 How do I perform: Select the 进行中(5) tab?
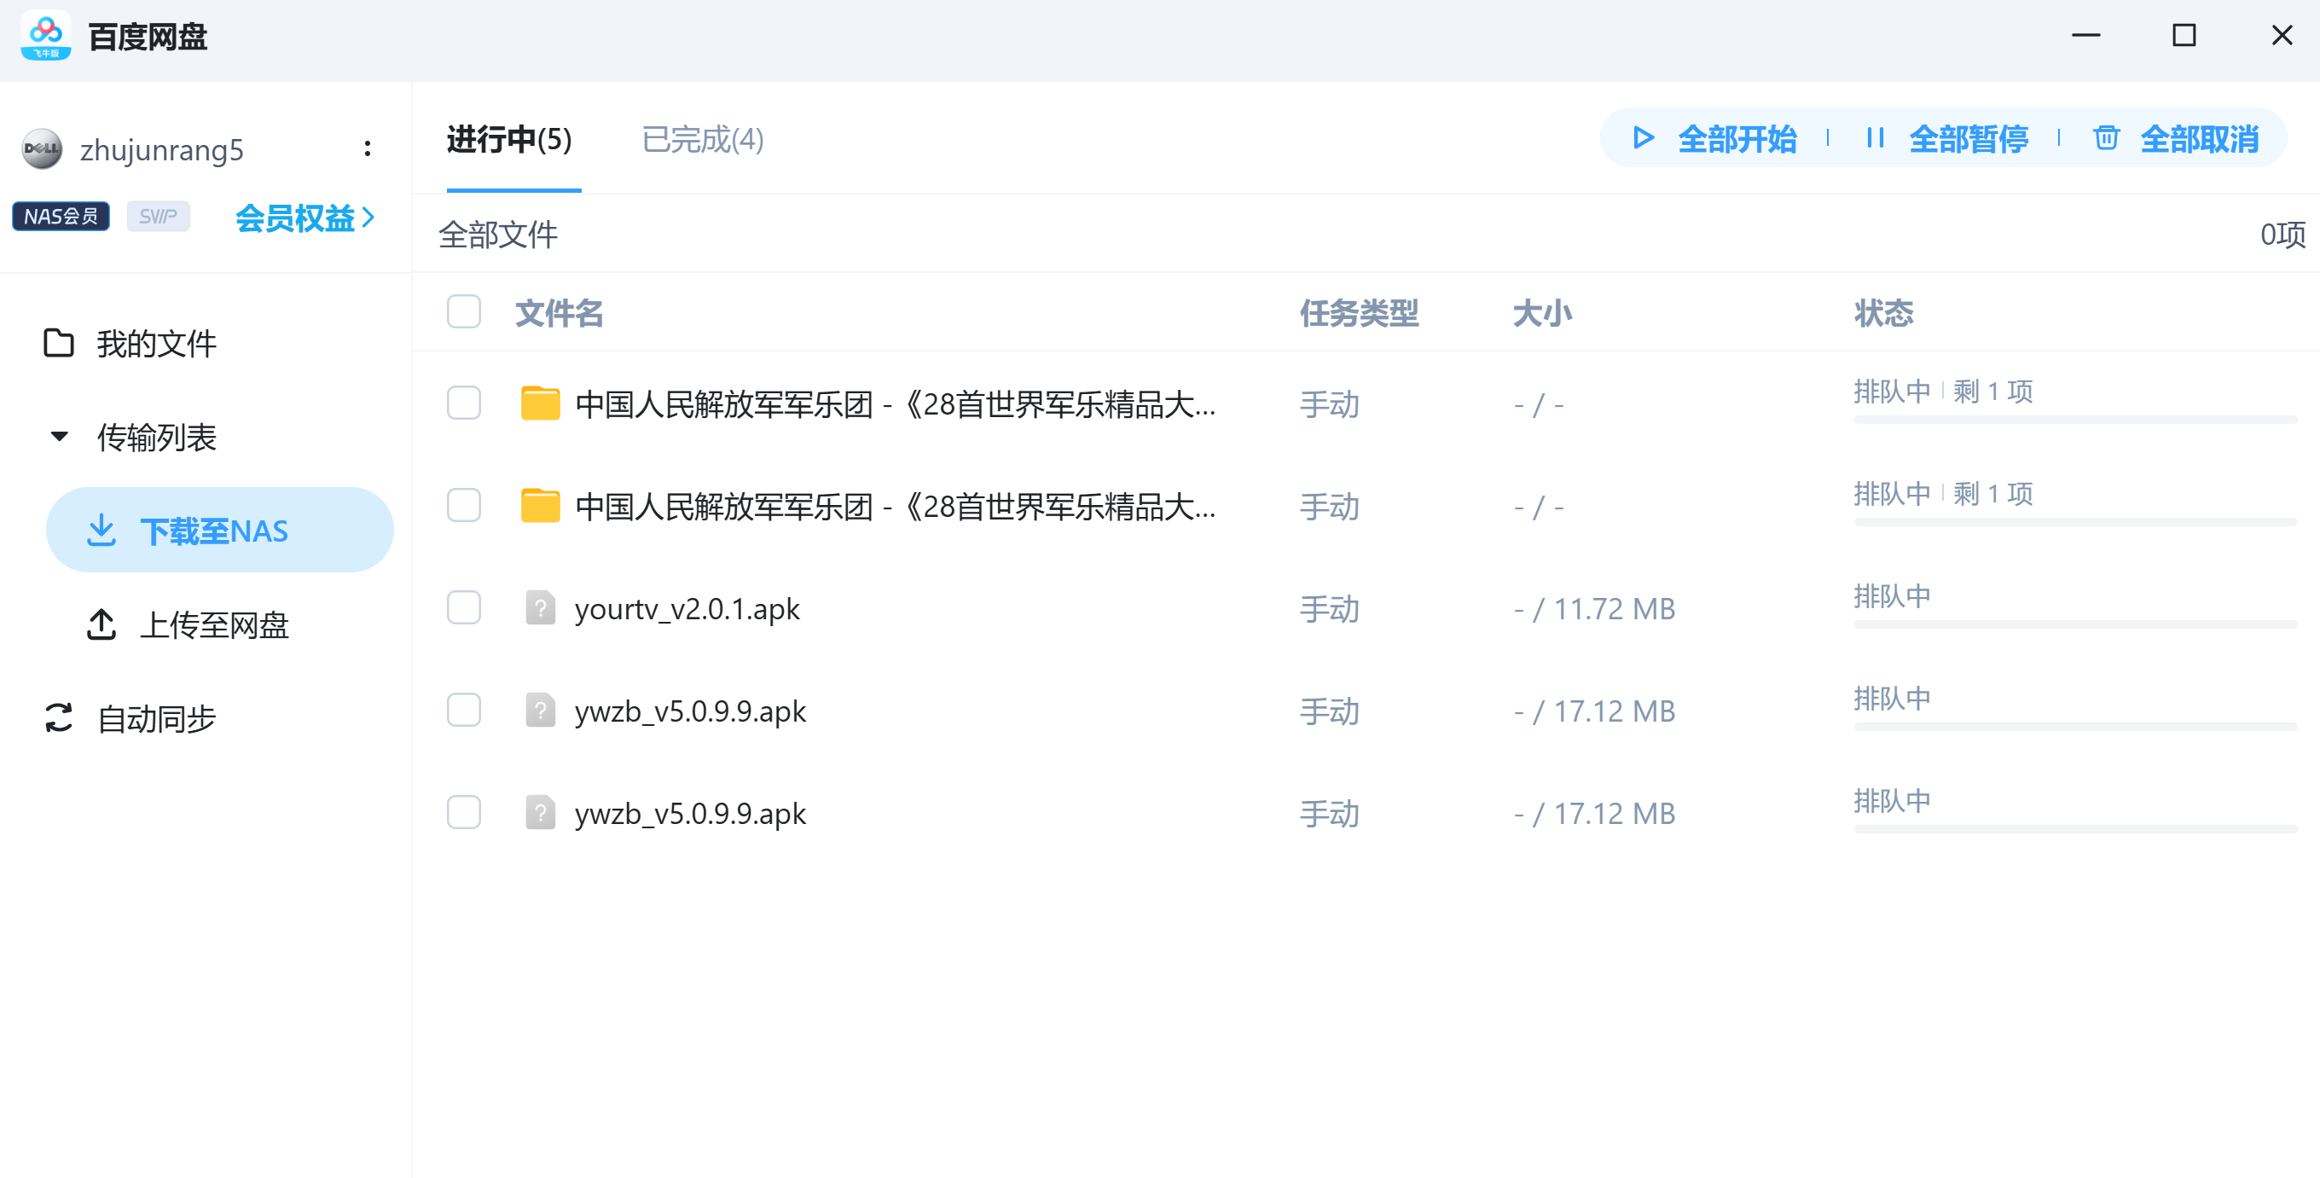pos(509,140)
